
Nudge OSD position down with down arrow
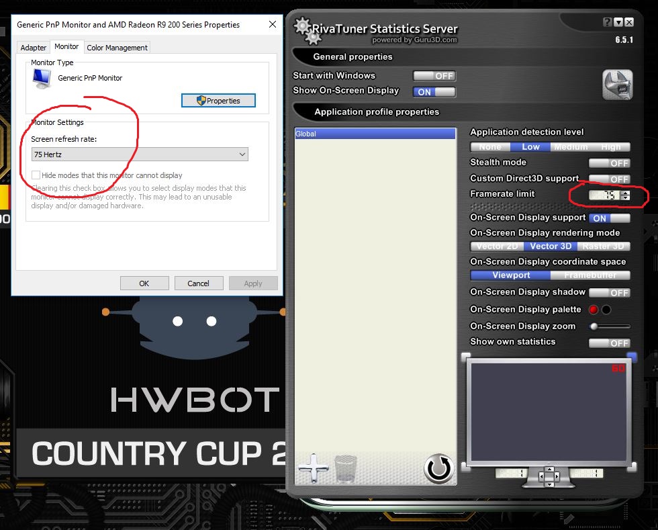(x=549, y=484)
